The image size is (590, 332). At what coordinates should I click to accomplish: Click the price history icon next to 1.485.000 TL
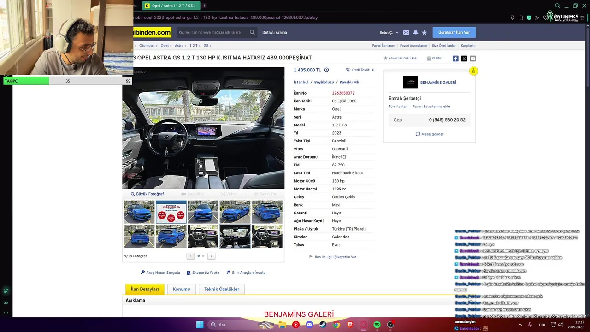(x=326, y=70)
